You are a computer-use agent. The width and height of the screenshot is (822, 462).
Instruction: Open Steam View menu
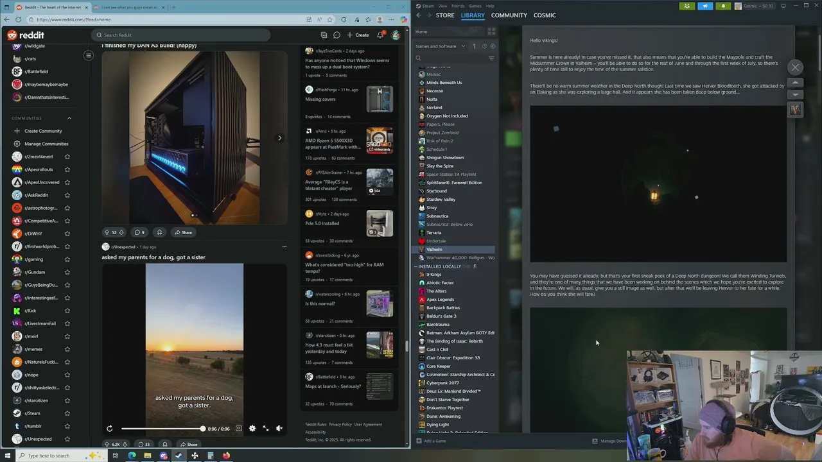[442, 6]
